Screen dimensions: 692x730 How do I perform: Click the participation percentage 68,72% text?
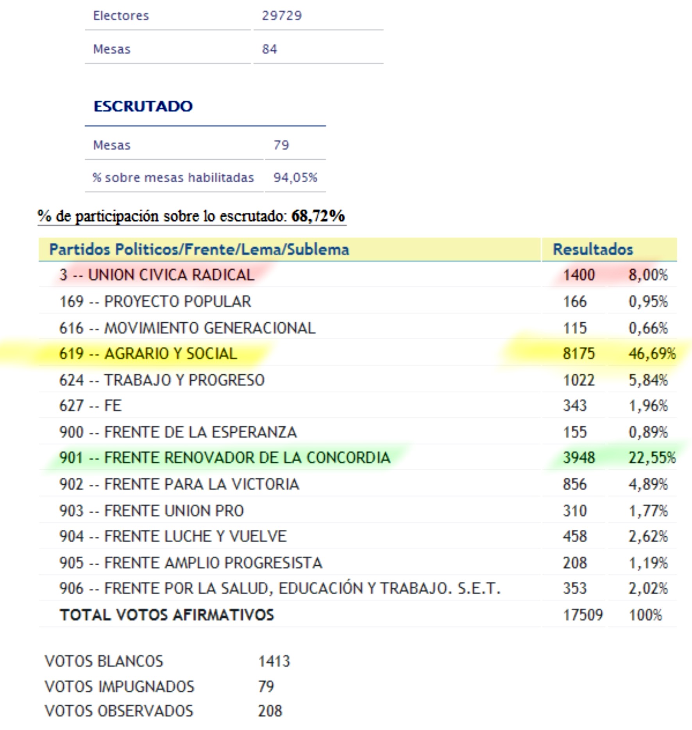[318, 216]
